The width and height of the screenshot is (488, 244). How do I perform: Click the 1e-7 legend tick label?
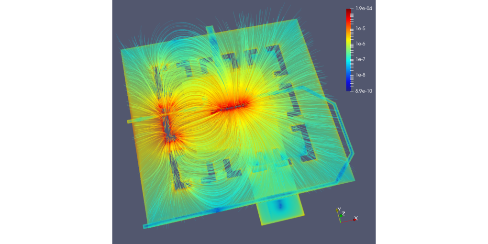coord(360,59)
